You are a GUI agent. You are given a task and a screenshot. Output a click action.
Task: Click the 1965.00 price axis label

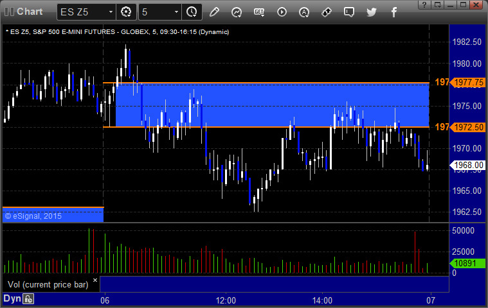[x=467, y=191]
